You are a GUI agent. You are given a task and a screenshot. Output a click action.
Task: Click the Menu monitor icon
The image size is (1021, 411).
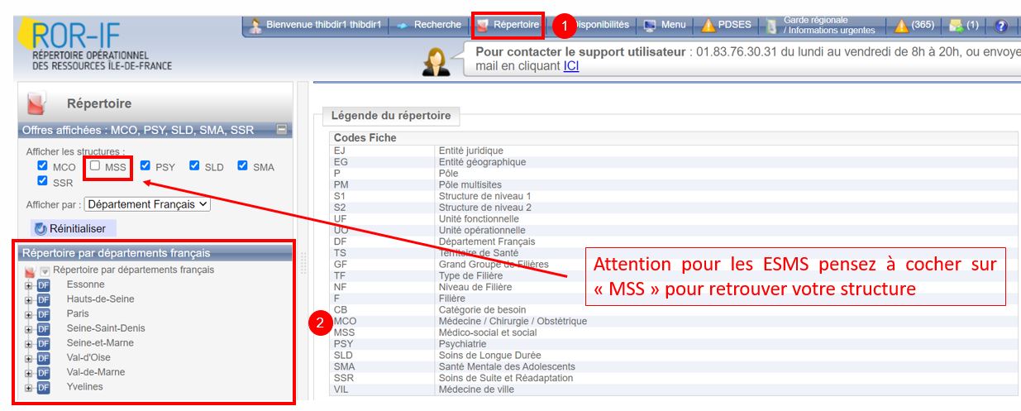(x=651, y=26)
